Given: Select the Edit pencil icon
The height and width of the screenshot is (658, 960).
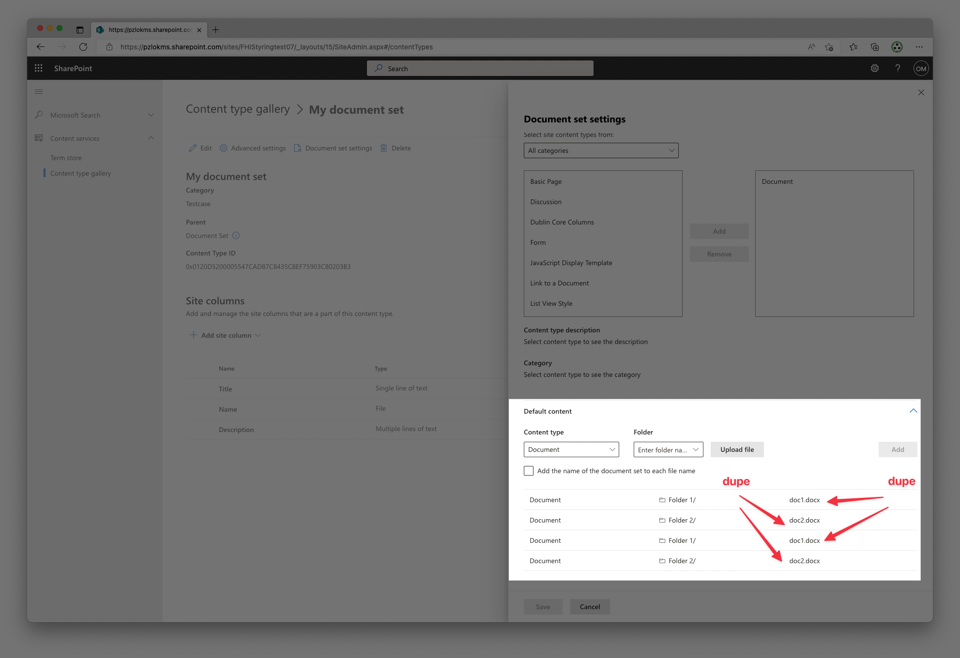Looking at the screenshot, I should pos(193,148).
